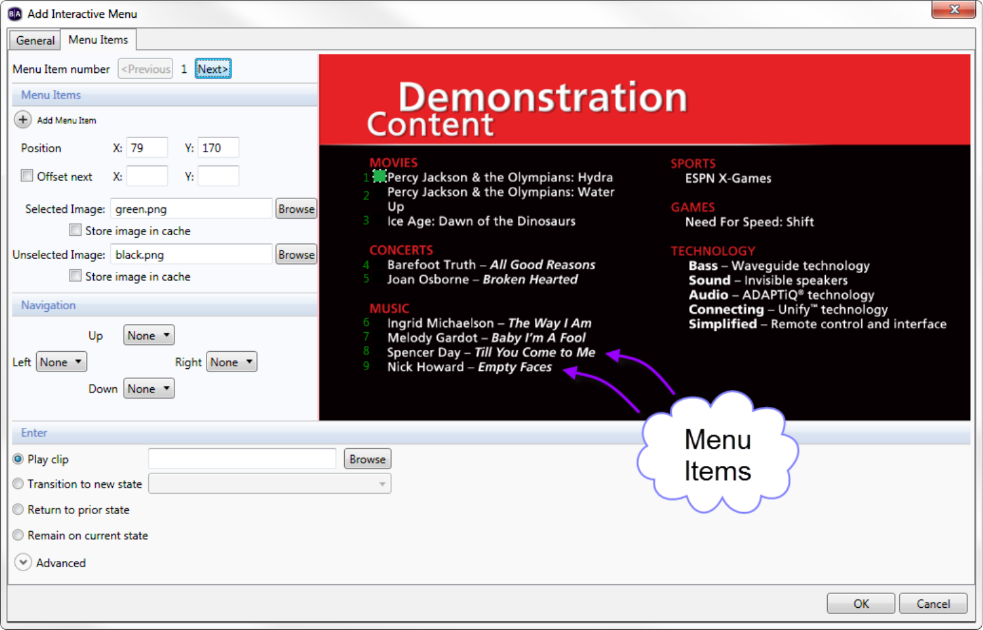Open the Up navigation dropdown

[x=149, y=335]
